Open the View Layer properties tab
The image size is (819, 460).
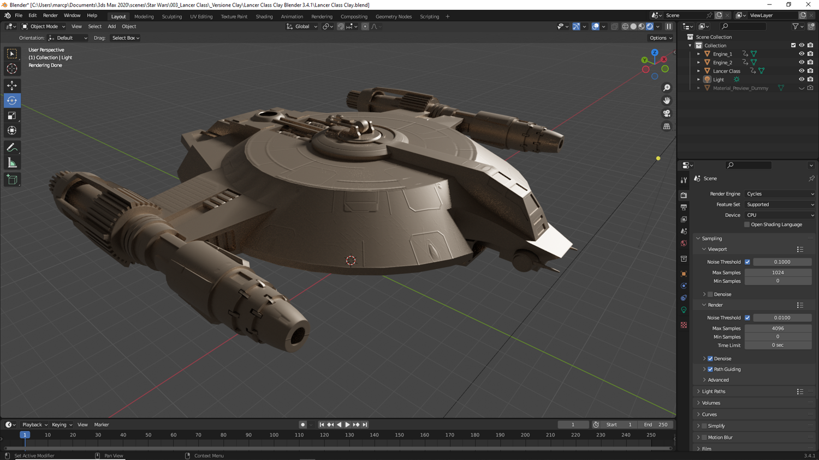click(x=684, y=219)
